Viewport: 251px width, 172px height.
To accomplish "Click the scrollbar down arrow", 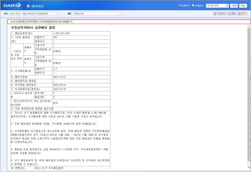I will pos(249,167).
